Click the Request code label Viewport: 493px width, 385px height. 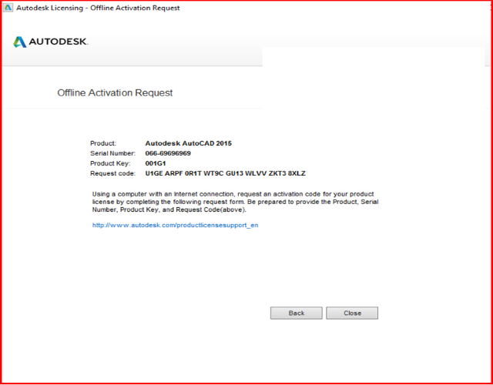coord(113,173)
